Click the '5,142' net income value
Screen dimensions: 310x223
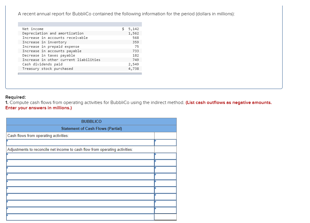tap(133, 29)
